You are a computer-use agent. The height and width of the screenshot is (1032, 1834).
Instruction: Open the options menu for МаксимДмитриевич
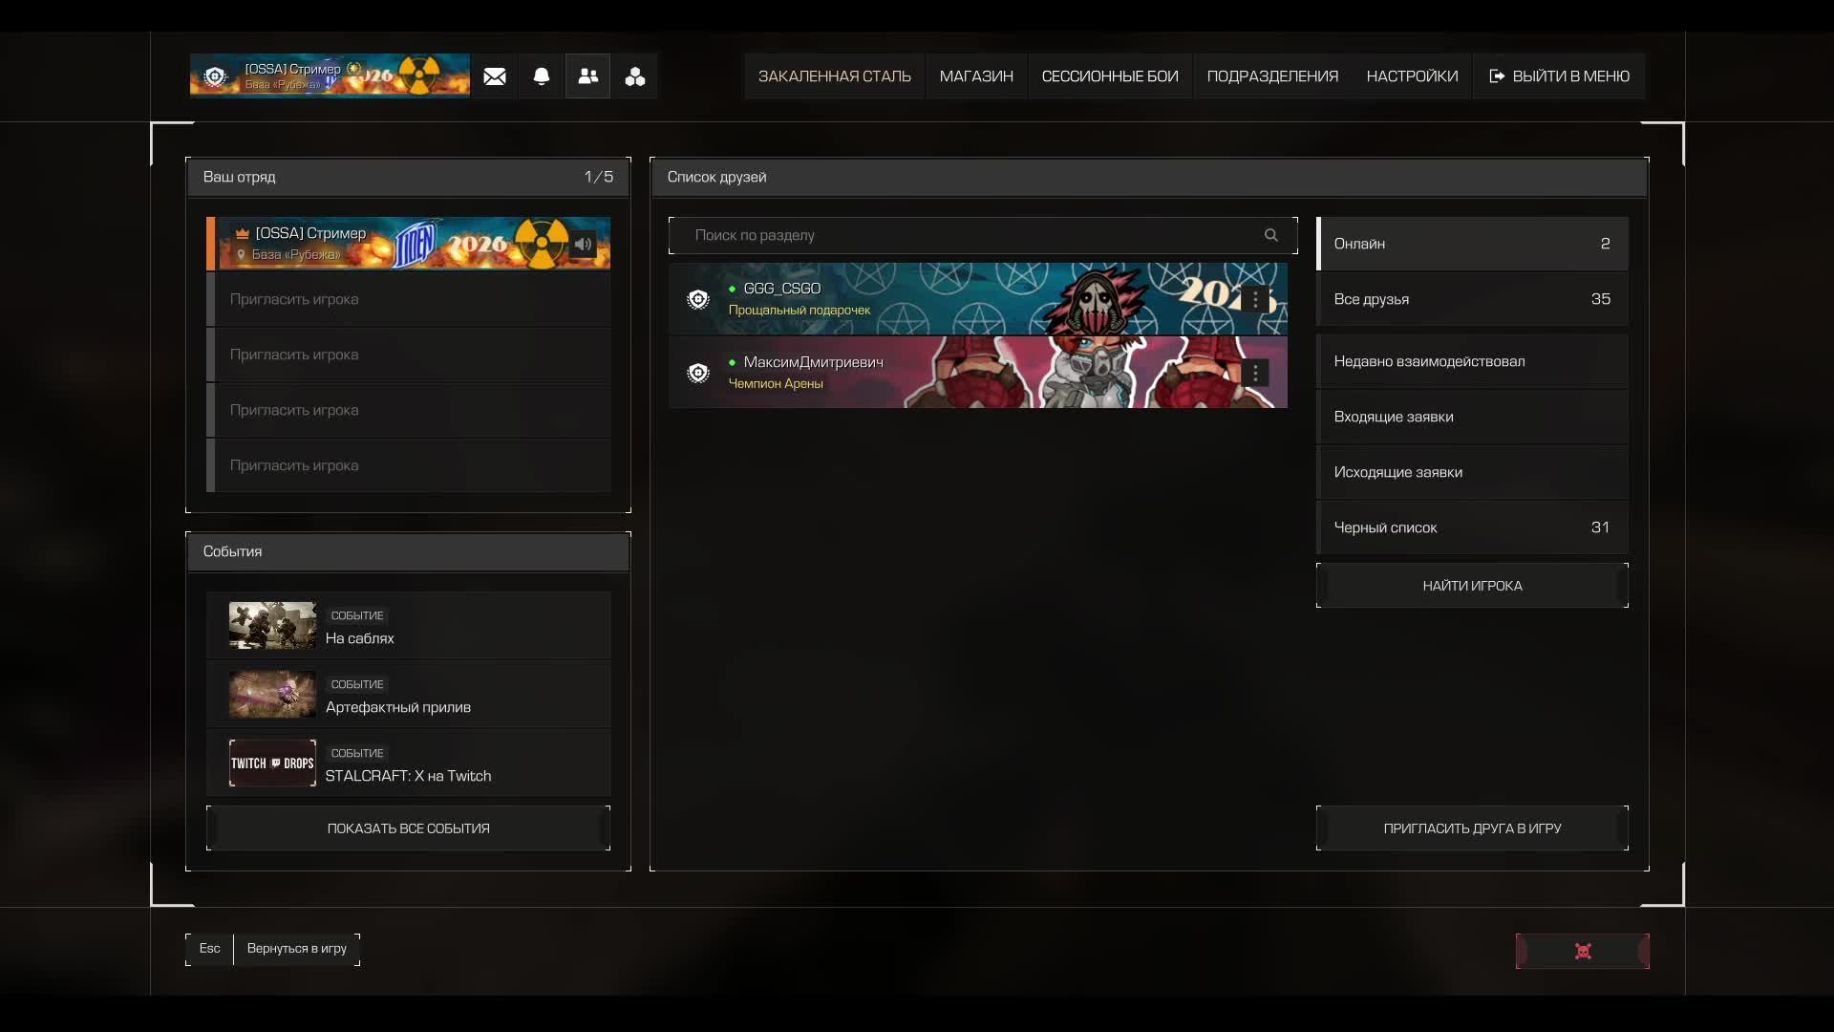1255,373
